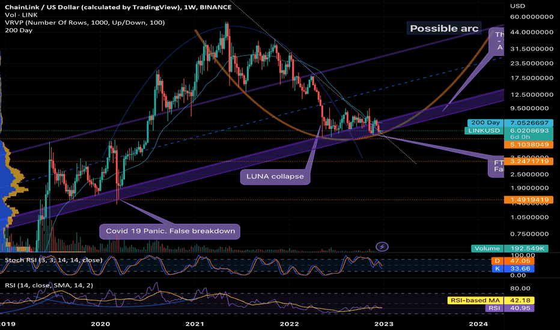The image size is (560, 330).
Task: Click the LUNA collapse callout
Action: coord(275,176)
